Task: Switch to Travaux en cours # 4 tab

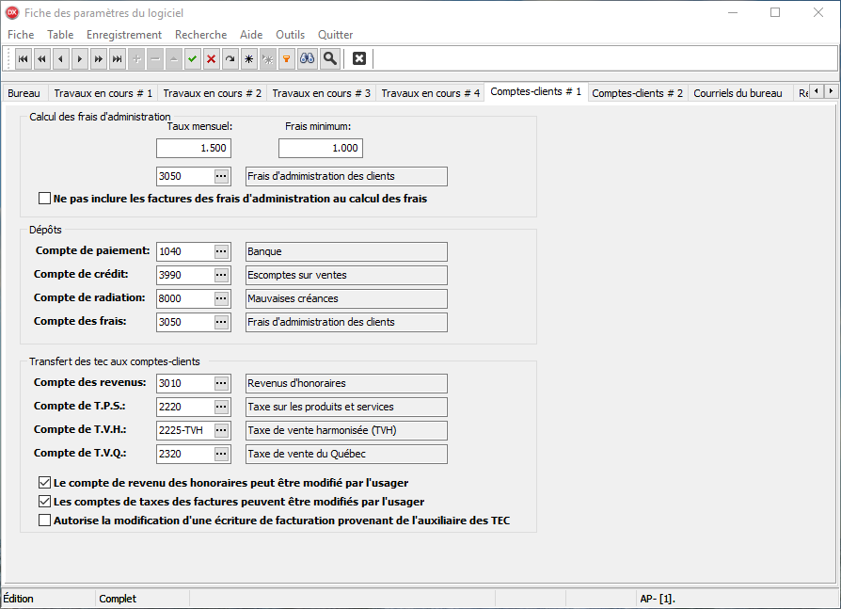Action: pyautogui.click(x=430, y=93)
